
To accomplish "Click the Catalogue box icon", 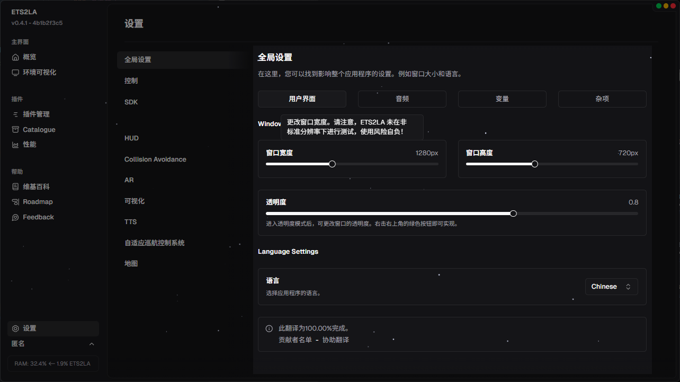I will [15, 130].
